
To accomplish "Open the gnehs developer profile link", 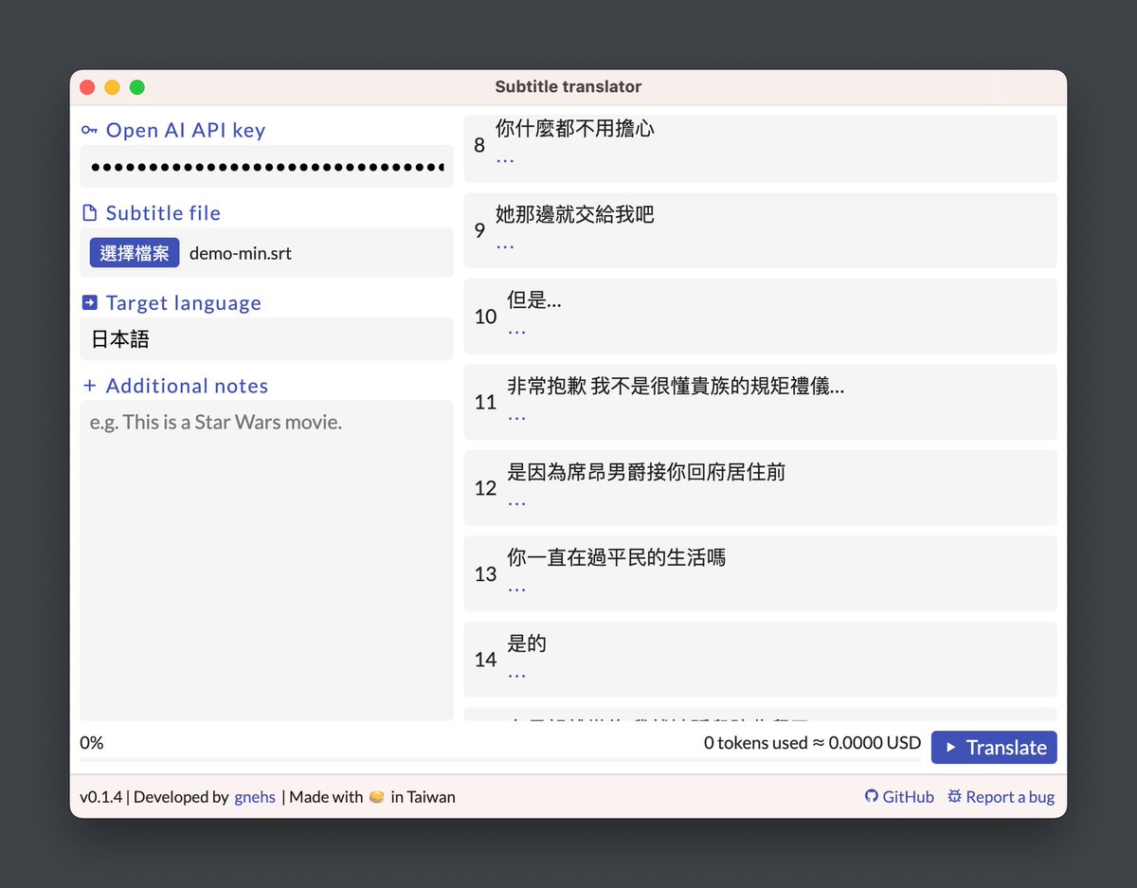I will point(254,796).
